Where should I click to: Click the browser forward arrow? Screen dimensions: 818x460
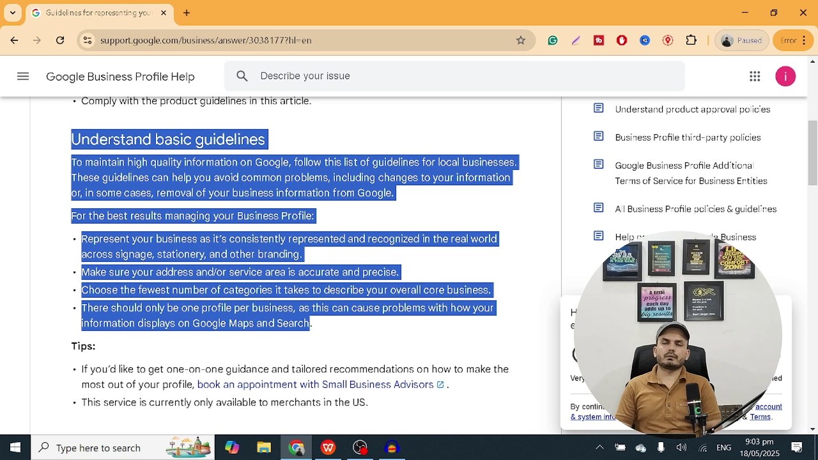click(37, 40)
